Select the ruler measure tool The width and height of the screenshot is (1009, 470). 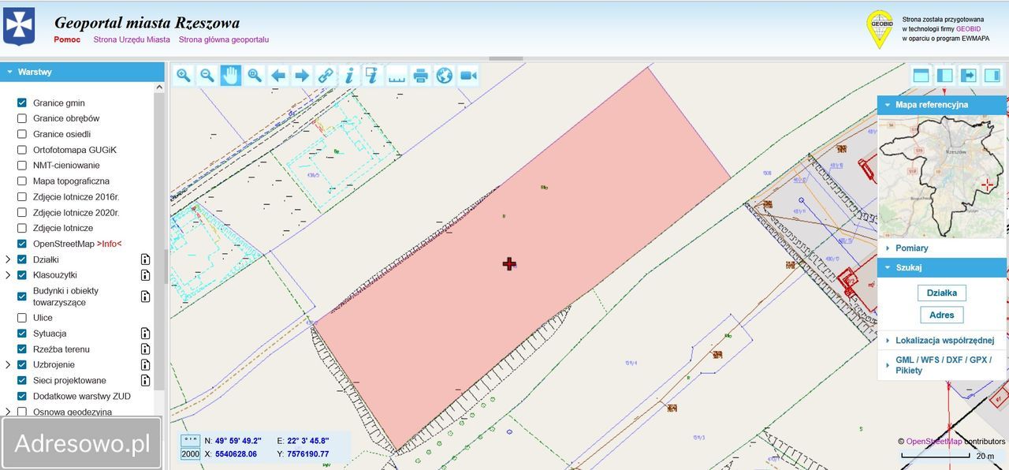[397, 76]
